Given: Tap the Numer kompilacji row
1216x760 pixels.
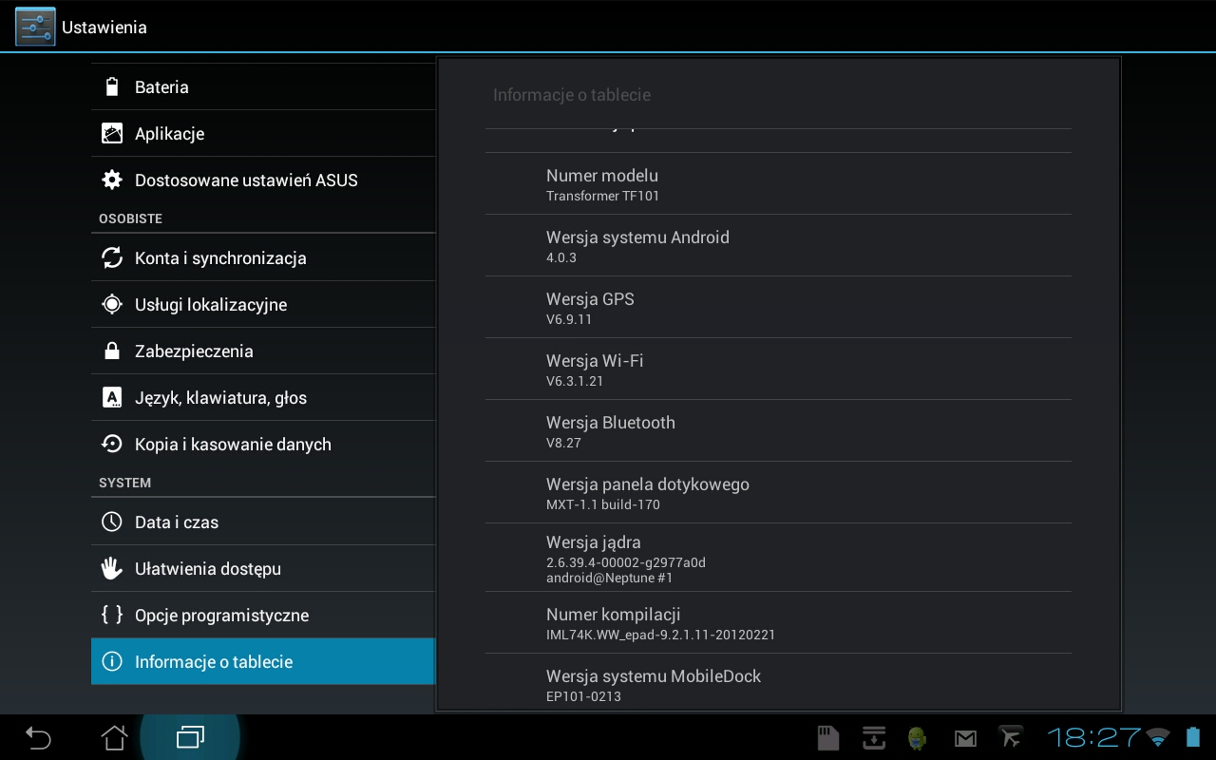Looking at the screenshot, I should pyautogui.click(x=777, y=623).
